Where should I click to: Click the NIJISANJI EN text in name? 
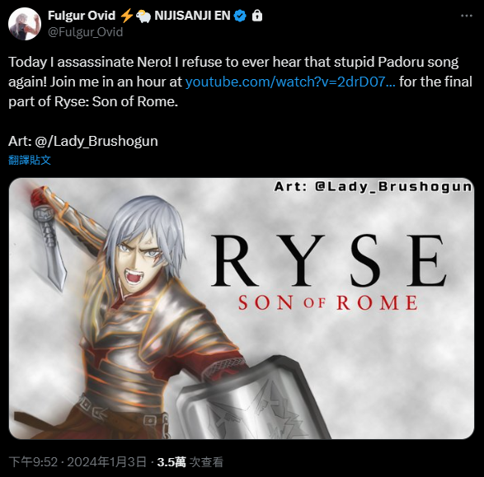pos(192,16)
